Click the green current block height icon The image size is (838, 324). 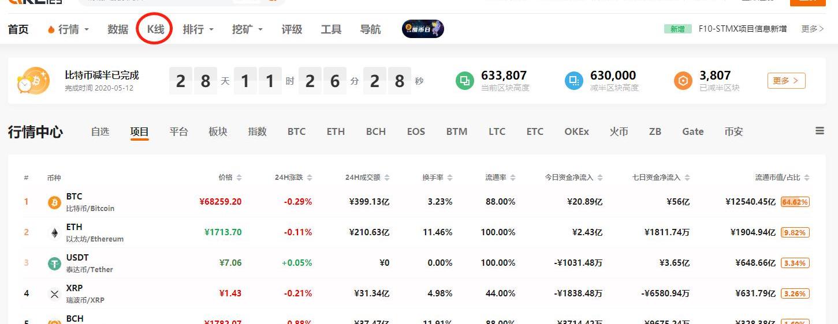pos(464,81)
